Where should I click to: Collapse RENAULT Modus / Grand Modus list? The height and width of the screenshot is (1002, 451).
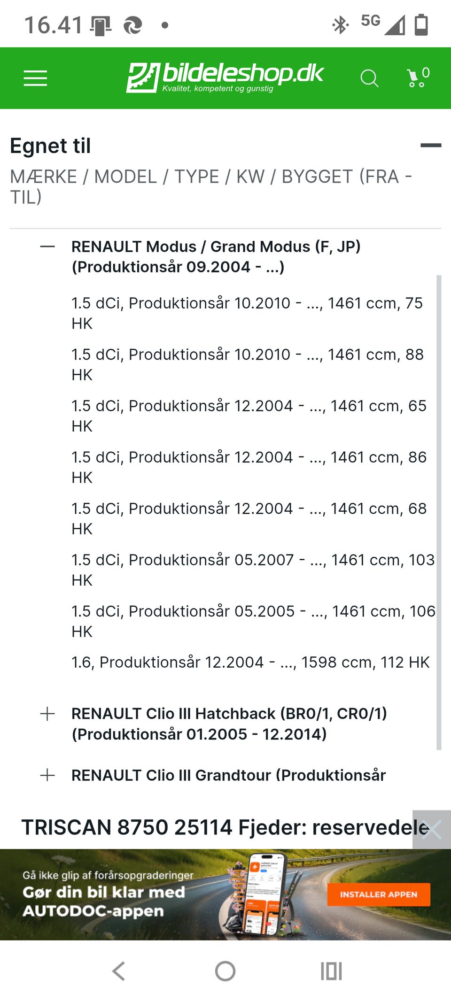(47, 247)
